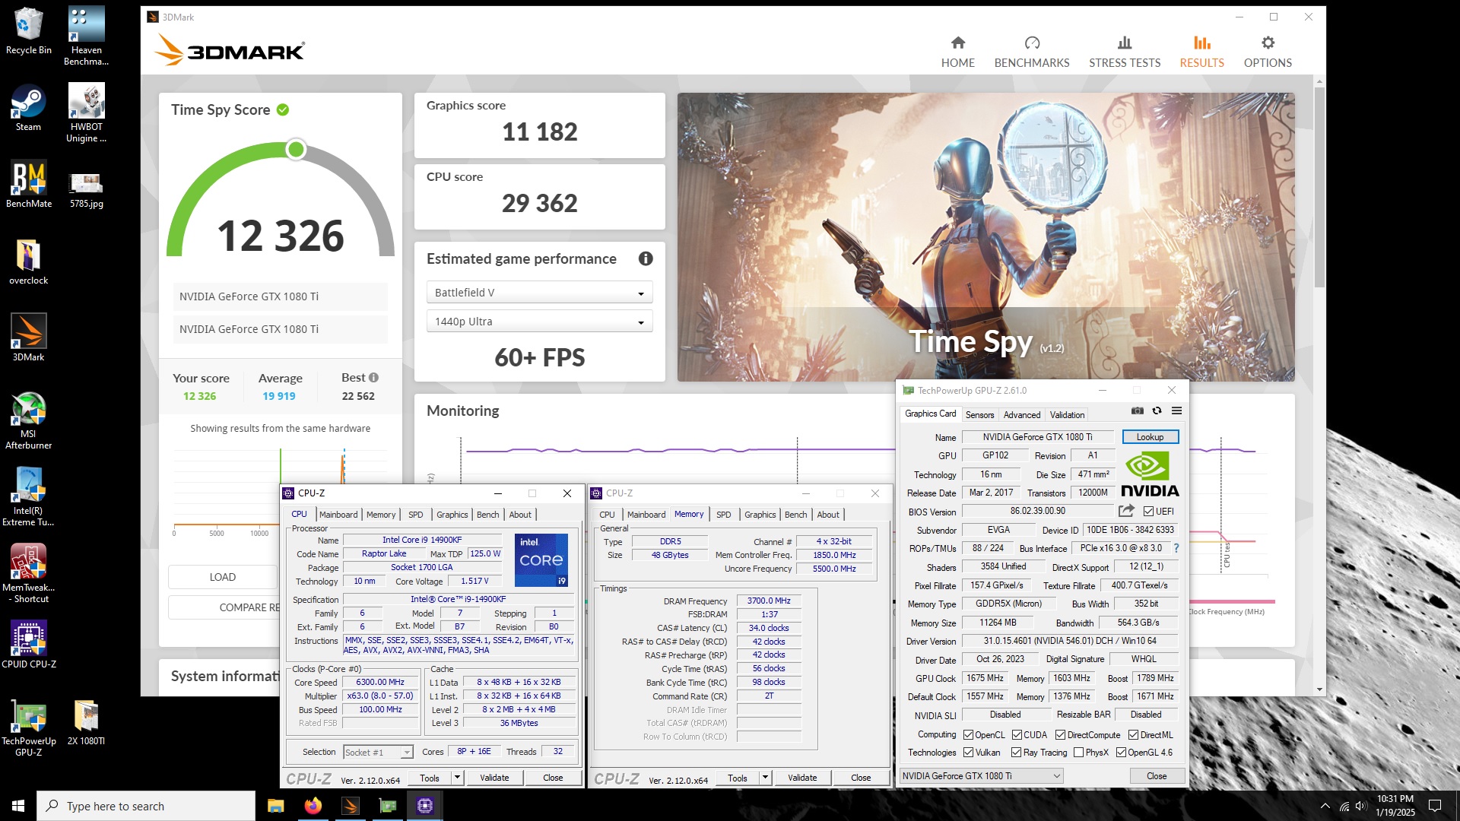1460x821 pixels.
Task: Open RESULTS bar chart section
Action: 1201,52
